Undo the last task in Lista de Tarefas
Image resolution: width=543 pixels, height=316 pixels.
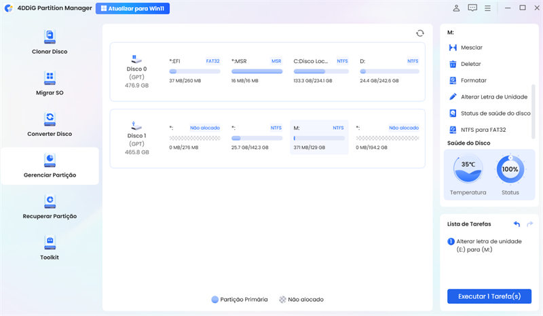[517, 224]
